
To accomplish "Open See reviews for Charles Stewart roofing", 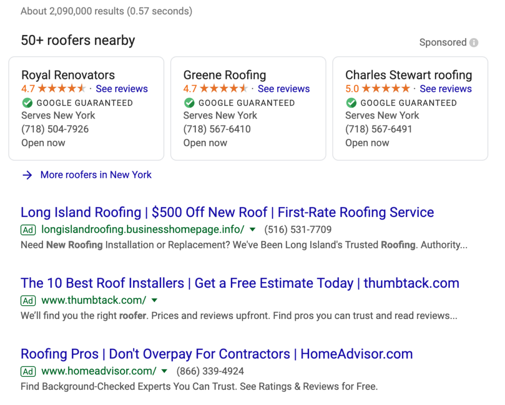I will [x=446, y=88].
